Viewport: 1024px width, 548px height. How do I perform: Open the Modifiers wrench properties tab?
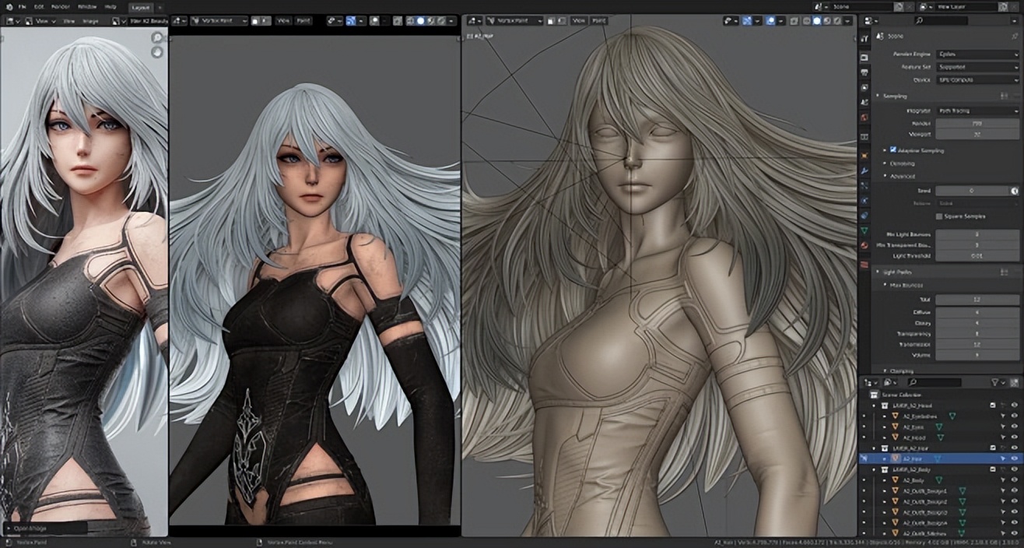click(x=864, y=170)
